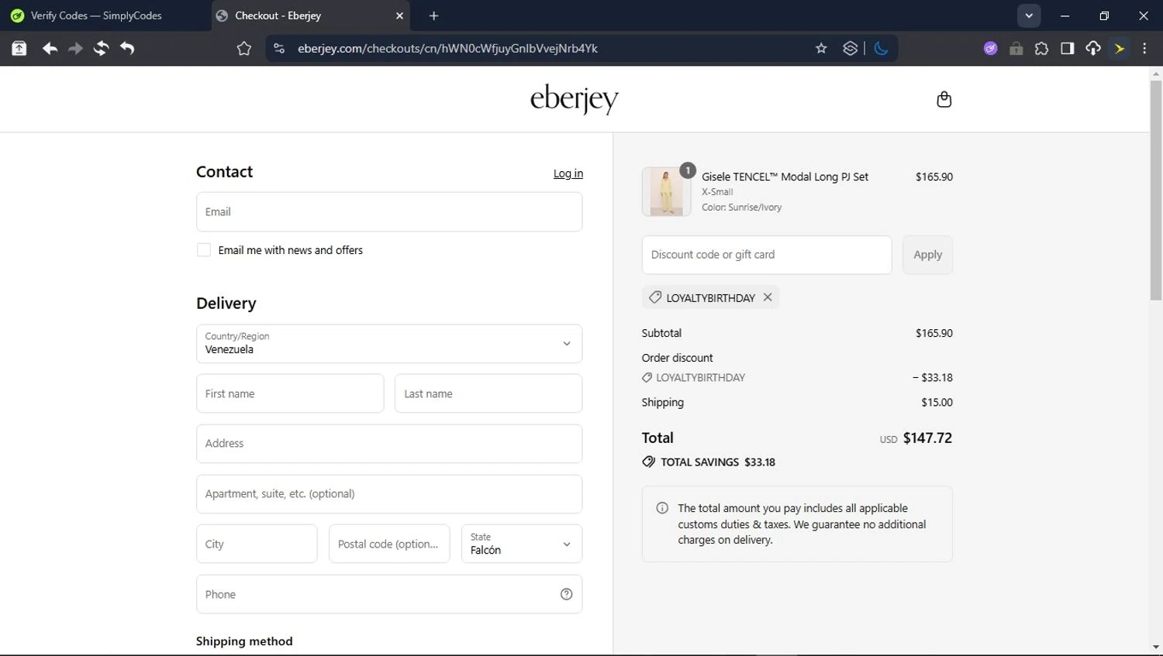Click the cloud upload toolbar icon
The image size is (1163, 656).
(x=1093, y=48)
